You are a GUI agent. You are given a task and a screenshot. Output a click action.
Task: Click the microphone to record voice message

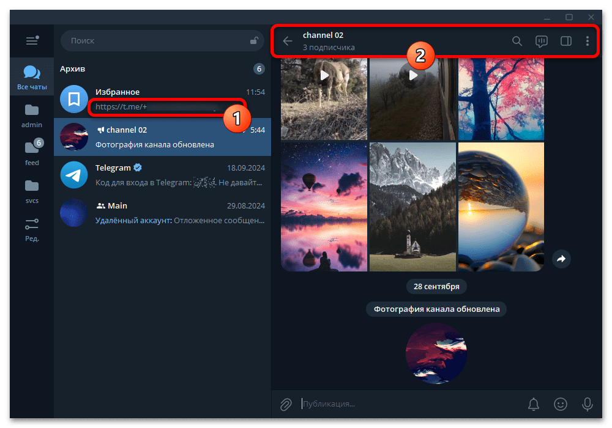click(x=587, y=404)
